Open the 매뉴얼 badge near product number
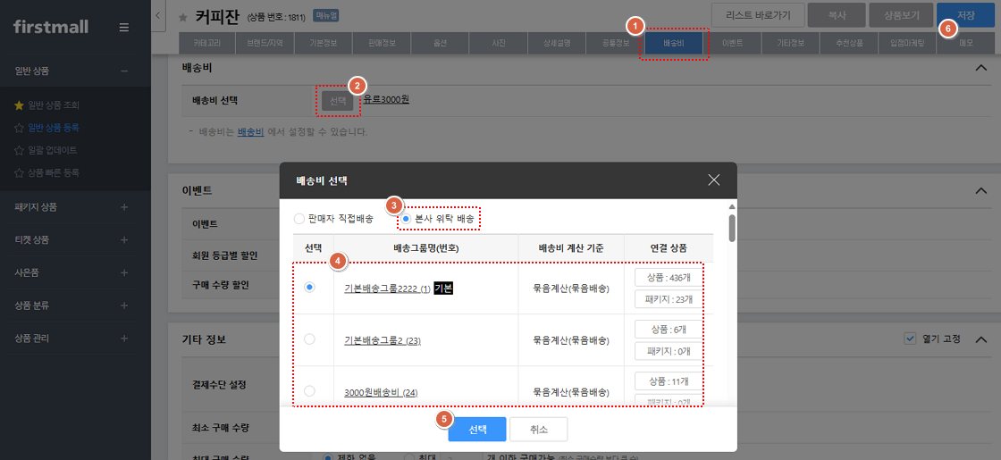Viewport: 1001px width, 460px height. click(x=326, y=16)
